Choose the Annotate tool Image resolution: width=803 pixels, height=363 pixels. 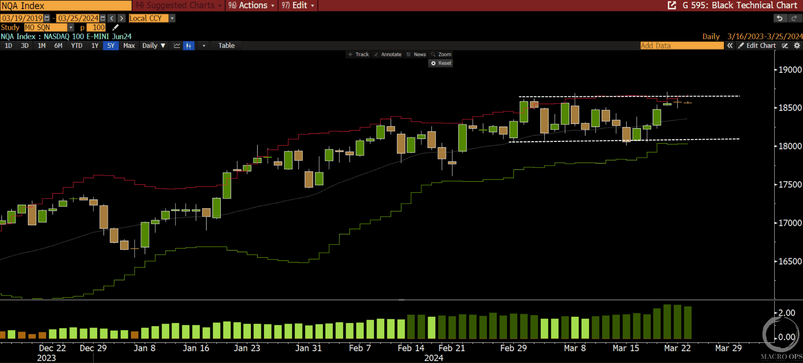click(x=388, y=54)
